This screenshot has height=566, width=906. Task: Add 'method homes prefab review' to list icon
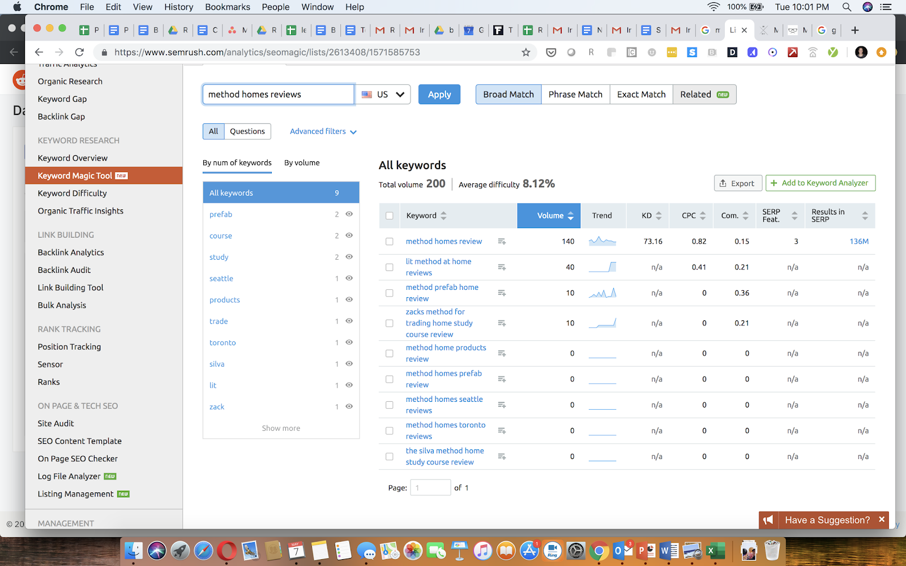click(x=502, y=379)
